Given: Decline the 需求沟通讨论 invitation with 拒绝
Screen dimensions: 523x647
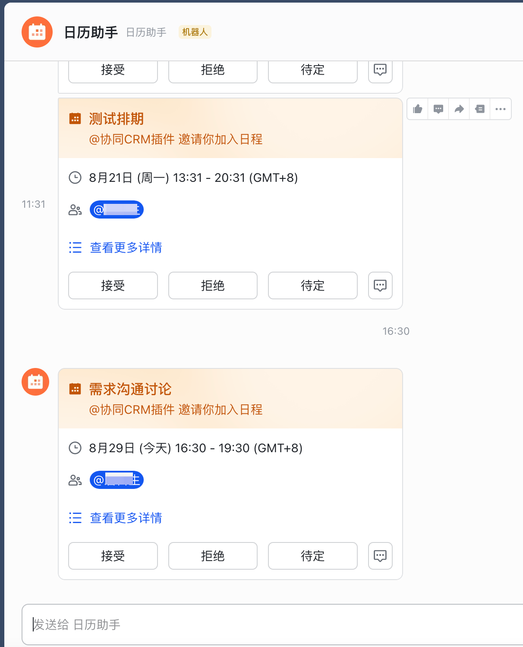Looking at the screenshot, I should pos(213,556).
